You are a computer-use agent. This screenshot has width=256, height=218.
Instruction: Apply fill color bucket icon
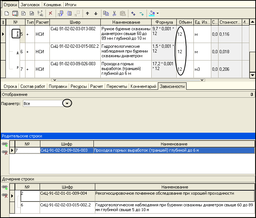(152, 13)
